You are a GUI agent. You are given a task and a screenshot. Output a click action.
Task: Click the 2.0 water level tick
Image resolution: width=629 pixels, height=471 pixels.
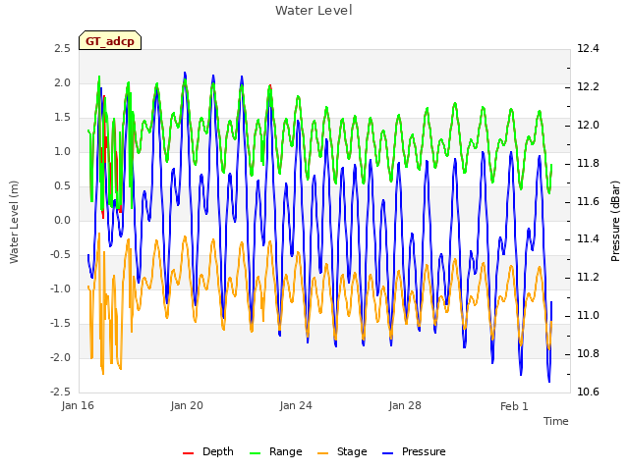pyautogui.click(x=62, y=82)
